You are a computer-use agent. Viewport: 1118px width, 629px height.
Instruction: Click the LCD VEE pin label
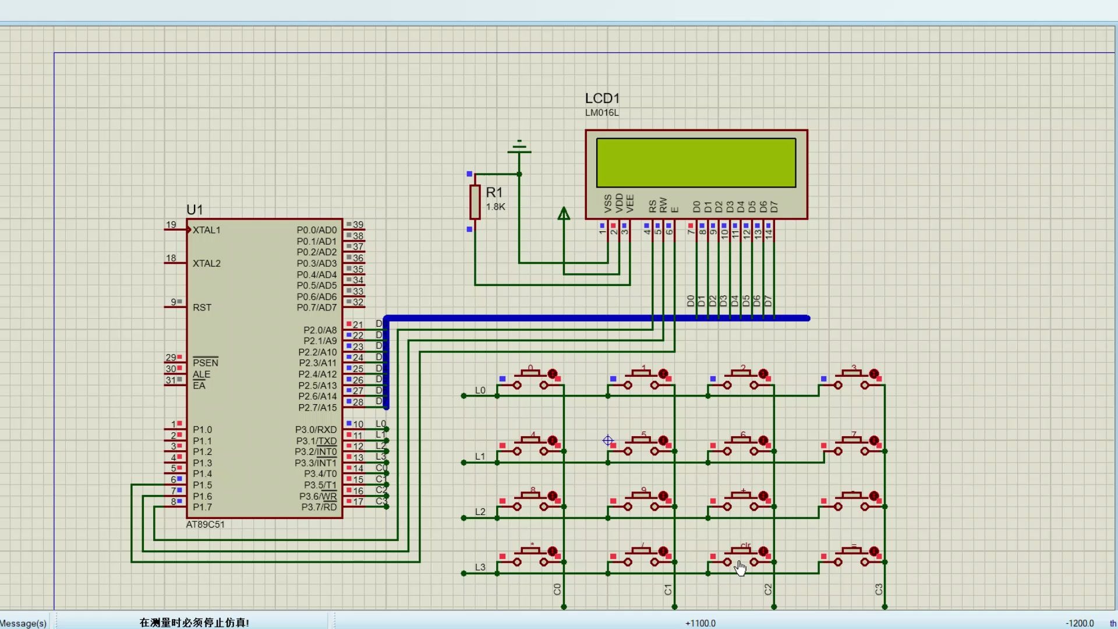pos(630,203)
